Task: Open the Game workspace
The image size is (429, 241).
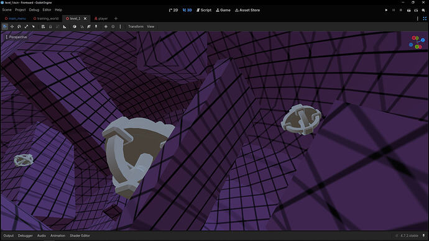Action: point(223,10)
